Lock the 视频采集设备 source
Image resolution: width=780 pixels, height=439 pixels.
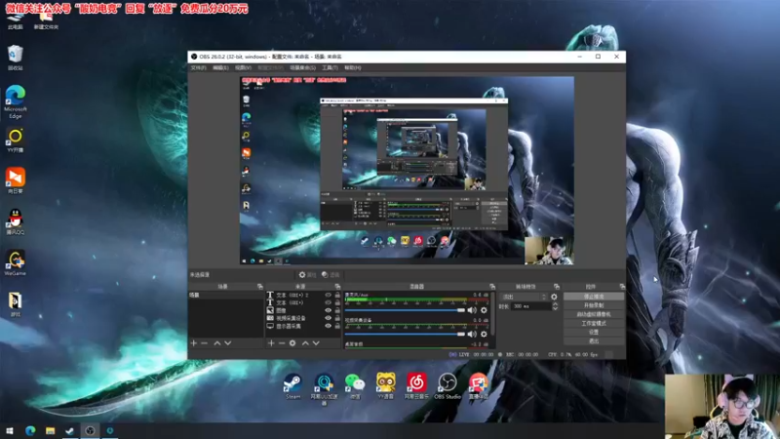click(337, 318)
